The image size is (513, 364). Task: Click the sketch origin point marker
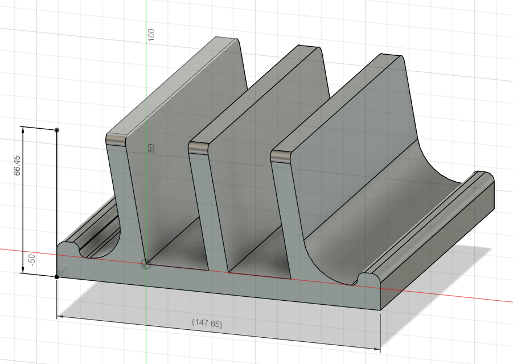pyautogui.click(x=146, y=264)
